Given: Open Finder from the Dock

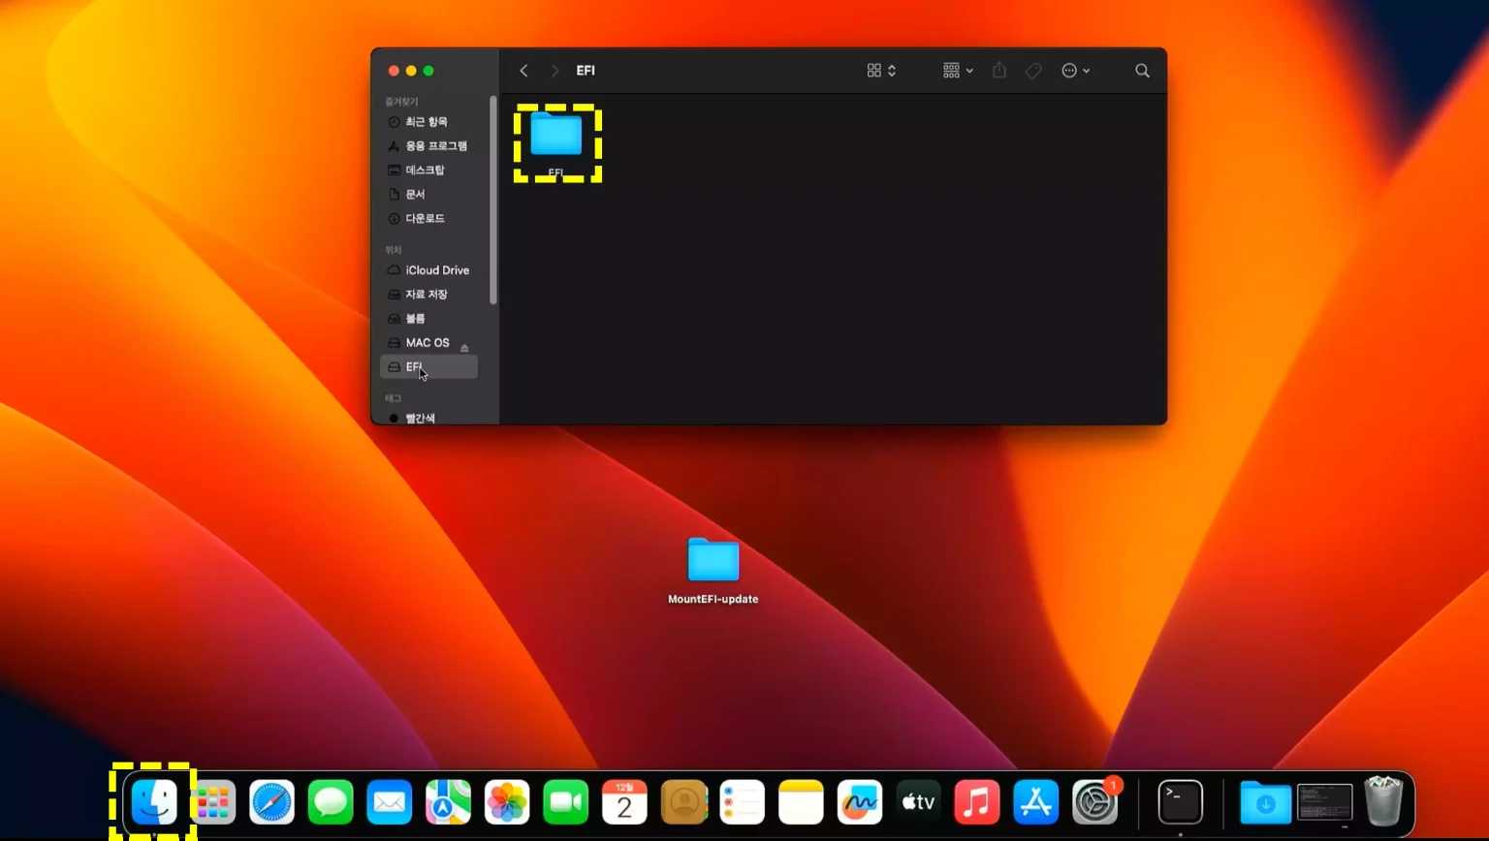Looking at the screenshot, I should 154,802.
